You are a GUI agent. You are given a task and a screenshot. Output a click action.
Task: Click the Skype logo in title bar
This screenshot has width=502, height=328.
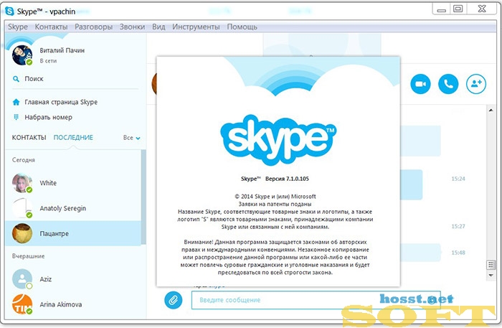(9, 11)
